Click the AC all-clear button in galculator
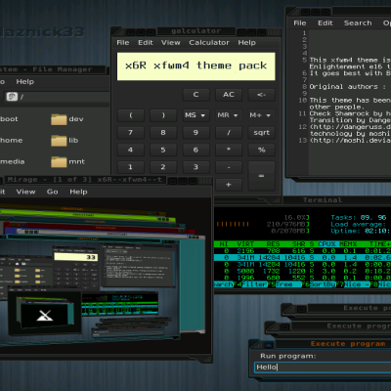The image size is (391, 391). coord(228,95)
